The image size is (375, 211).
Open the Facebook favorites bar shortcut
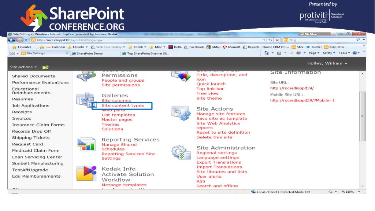click(x=194, y=47)
